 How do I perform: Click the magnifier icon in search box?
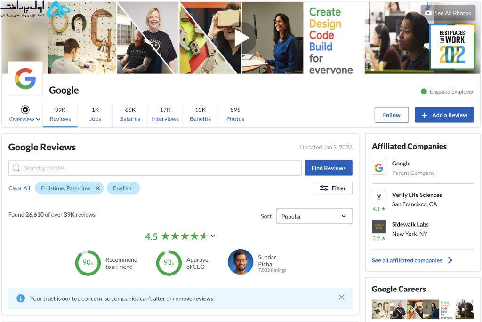(x=16, y=168)
